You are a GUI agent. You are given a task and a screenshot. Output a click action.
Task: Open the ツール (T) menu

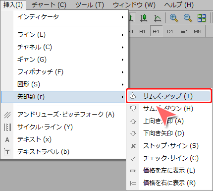coord(90,5)
